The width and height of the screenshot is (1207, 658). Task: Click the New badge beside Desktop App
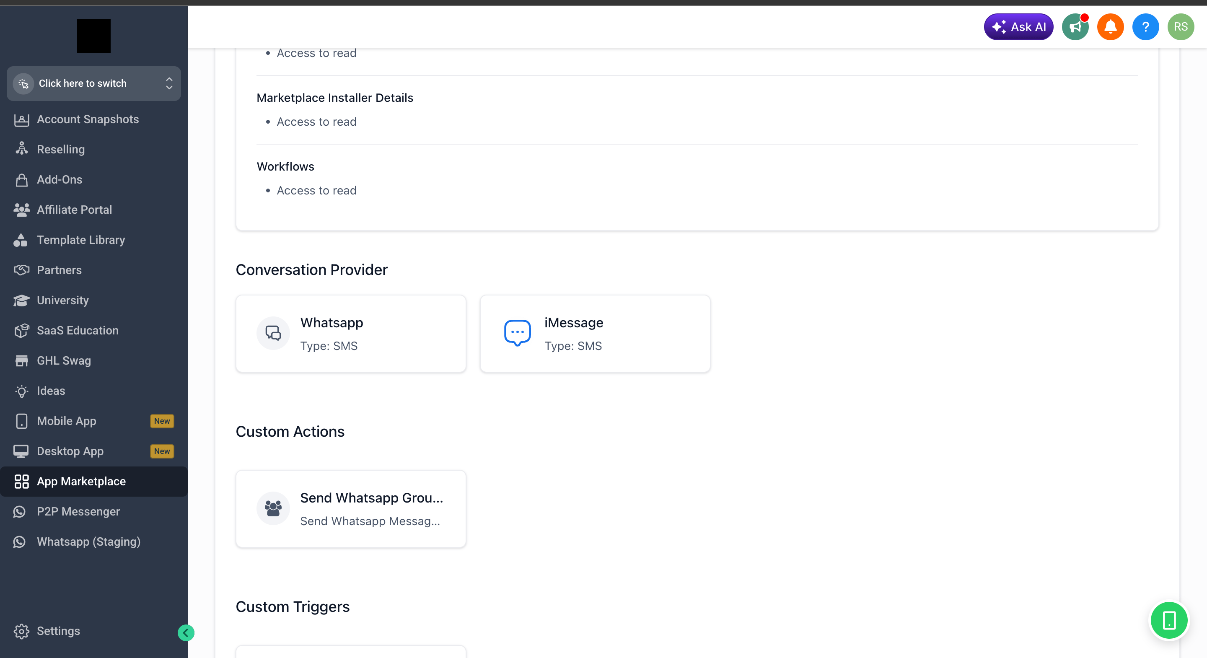click(x=162, y=451)
